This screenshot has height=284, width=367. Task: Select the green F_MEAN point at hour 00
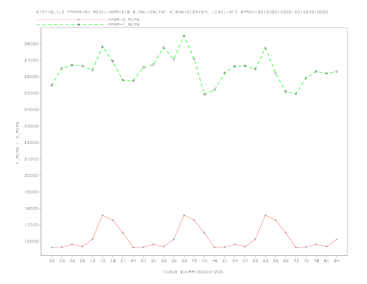(52, 85)
